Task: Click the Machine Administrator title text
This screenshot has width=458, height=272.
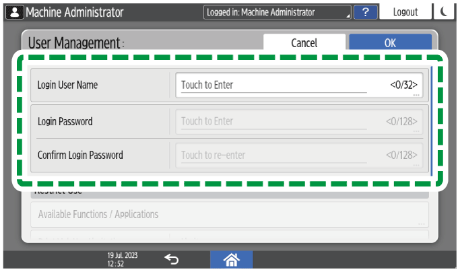Action: [x=74, y=11]
